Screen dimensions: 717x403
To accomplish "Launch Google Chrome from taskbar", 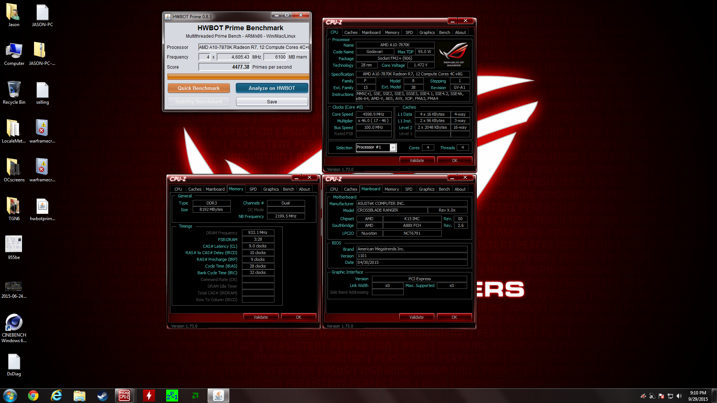I will pyautogui.click(x=33, y=396).
